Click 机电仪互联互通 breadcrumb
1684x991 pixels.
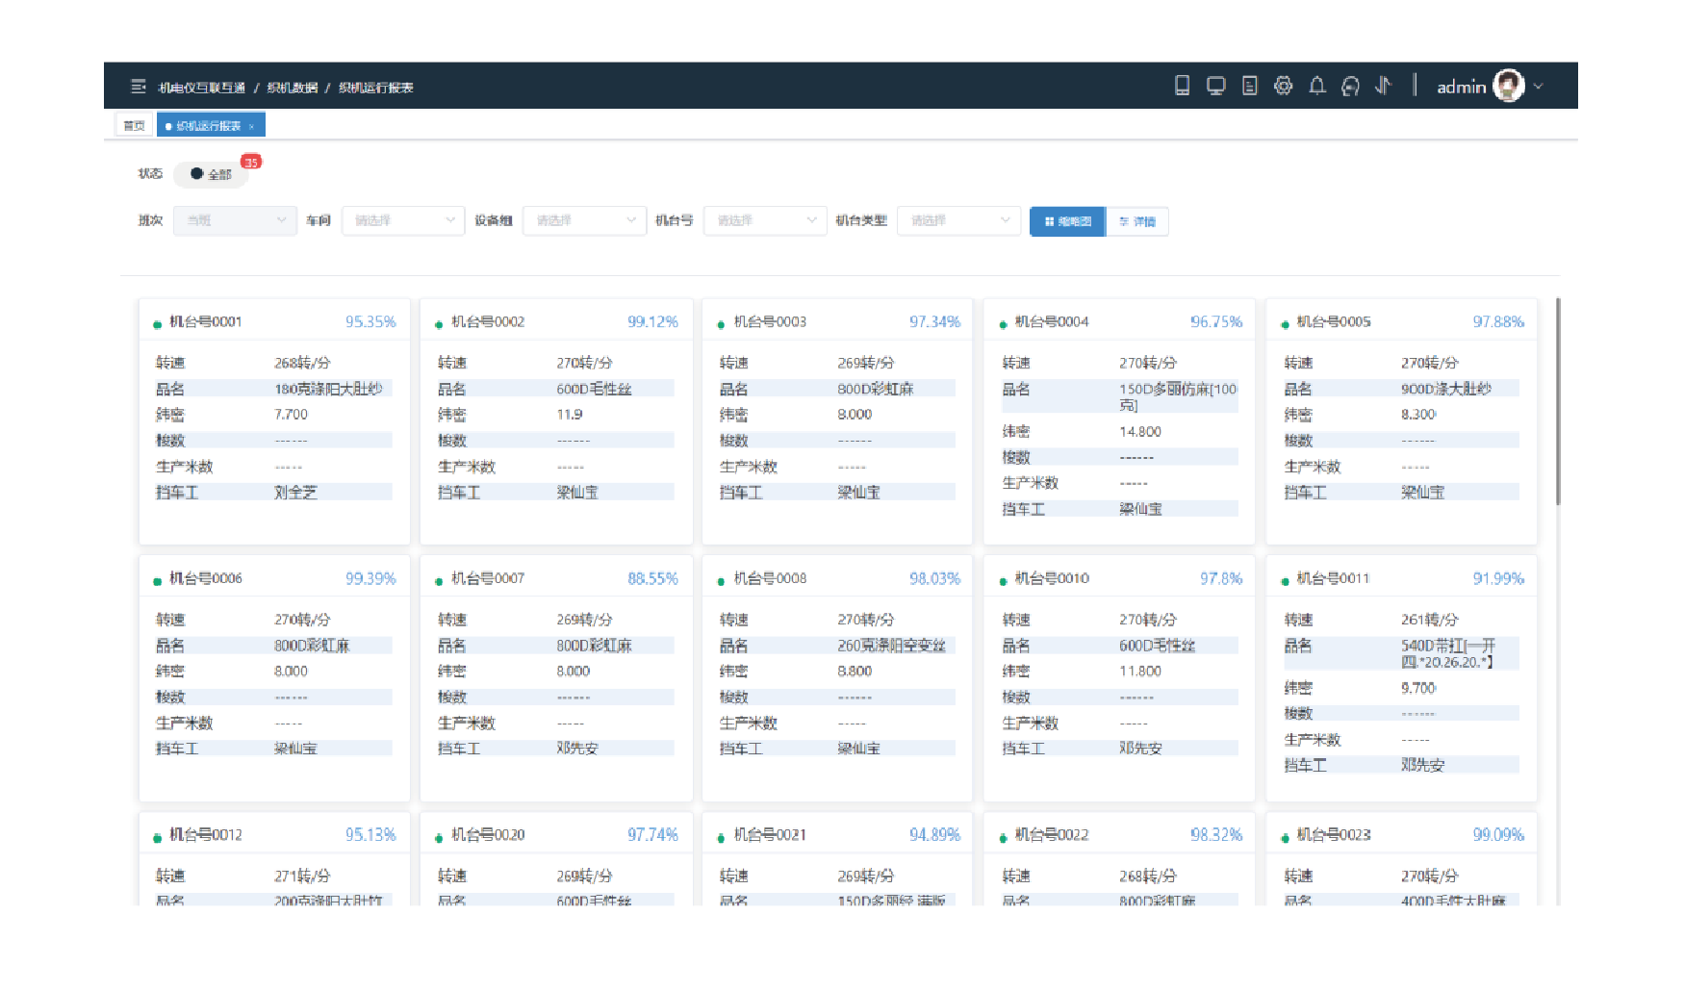point(202,88)
